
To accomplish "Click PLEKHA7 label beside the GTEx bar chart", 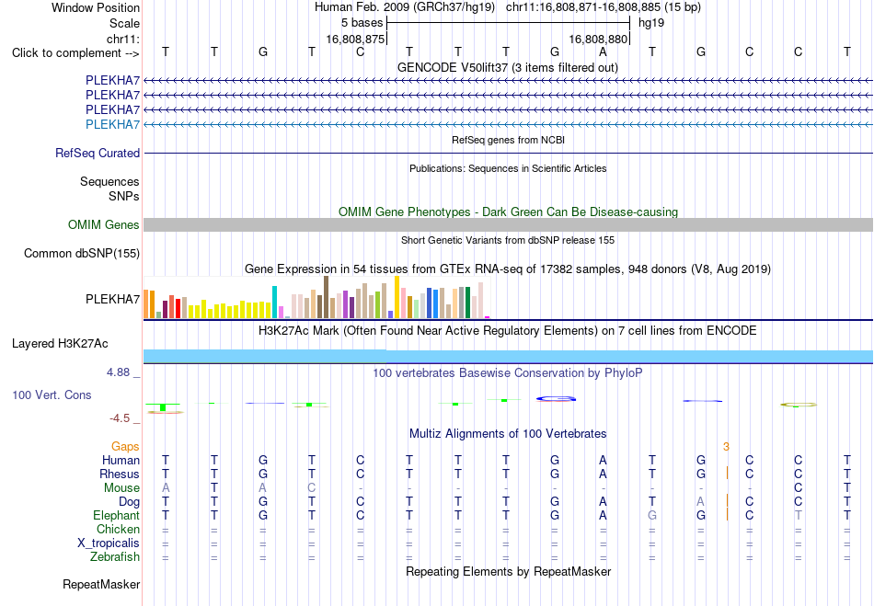I will tap(112, 299).
